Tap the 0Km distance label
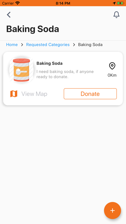 pos(112,75)
